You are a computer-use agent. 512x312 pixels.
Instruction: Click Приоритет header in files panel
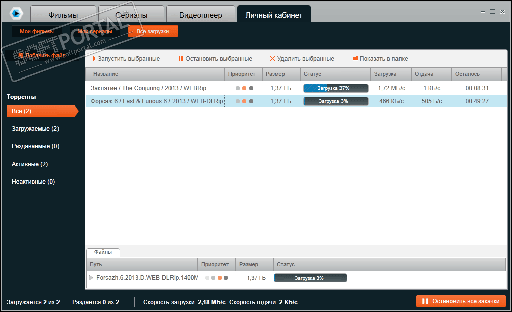[216, 265]
